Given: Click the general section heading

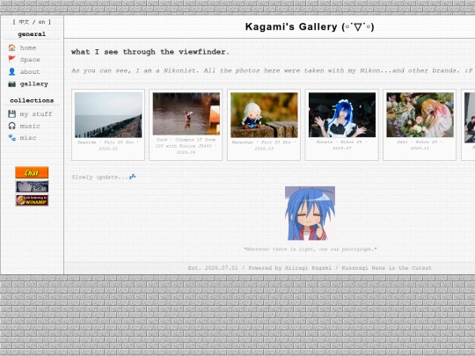Looking at the screenshot, I should [x=32, y=34].
